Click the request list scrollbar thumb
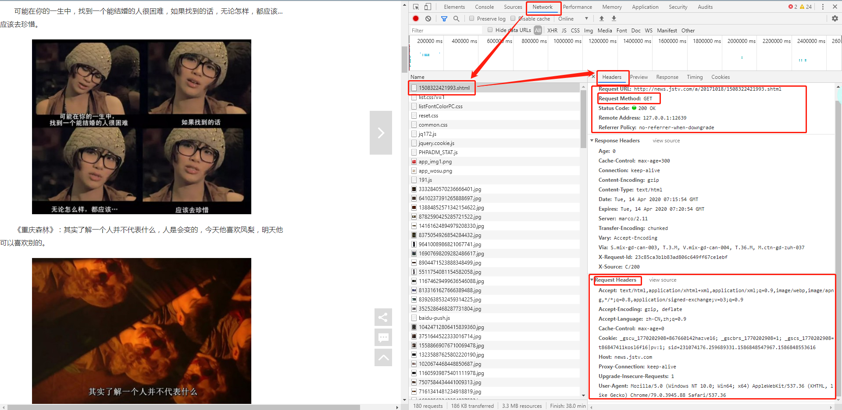This screenshot has width=842, height=410. pos(583,118)
